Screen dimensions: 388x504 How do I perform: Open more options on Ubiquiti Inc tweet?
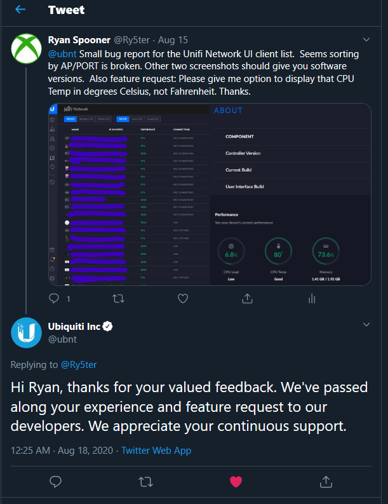pyautogui.click(x=366, y=324)
